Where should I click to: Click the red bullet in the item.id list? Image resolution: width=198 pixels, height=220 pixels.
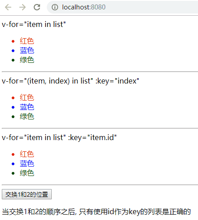pos(13,154)
